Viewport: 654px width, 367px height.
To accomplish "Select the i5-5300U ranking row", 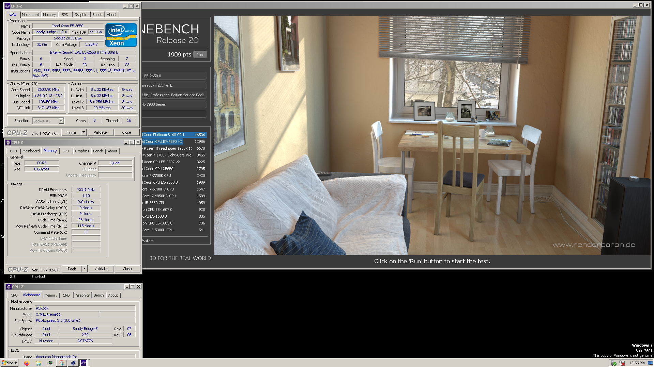I will tap(174, 230).
